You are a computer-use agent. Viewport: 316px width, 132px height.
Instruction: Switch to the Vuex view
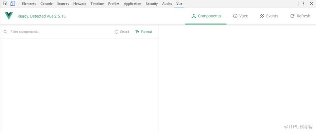coord(240,16)
